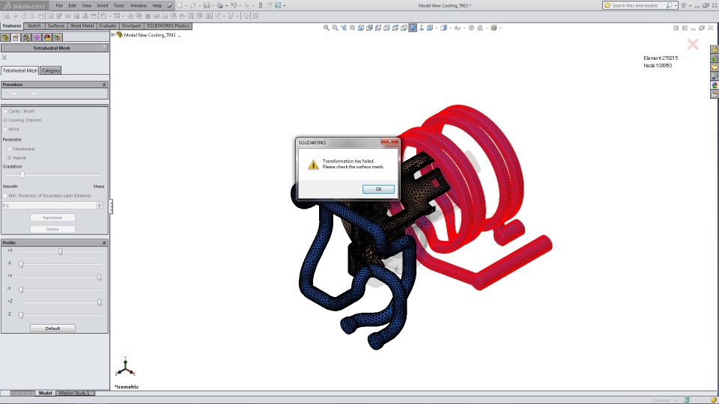
Task: Click the Rebuild traffic-light icon
Action: tap(261, 5)
